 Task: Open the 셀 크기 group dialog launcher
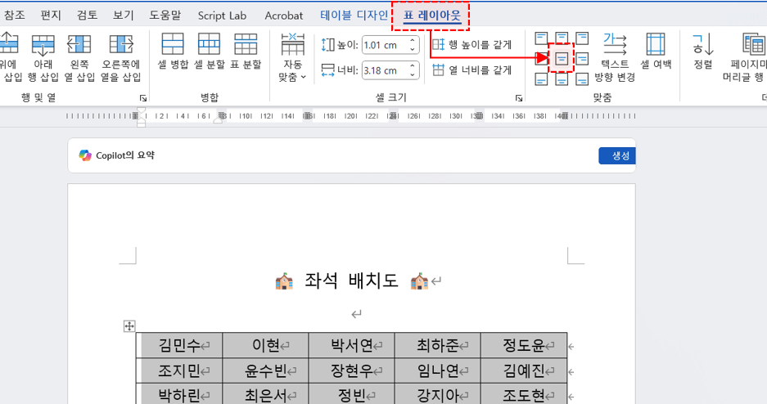(518, 98)
